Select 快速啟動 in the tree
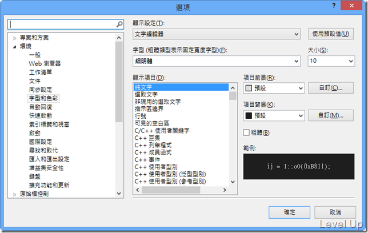 pos(41,116)
